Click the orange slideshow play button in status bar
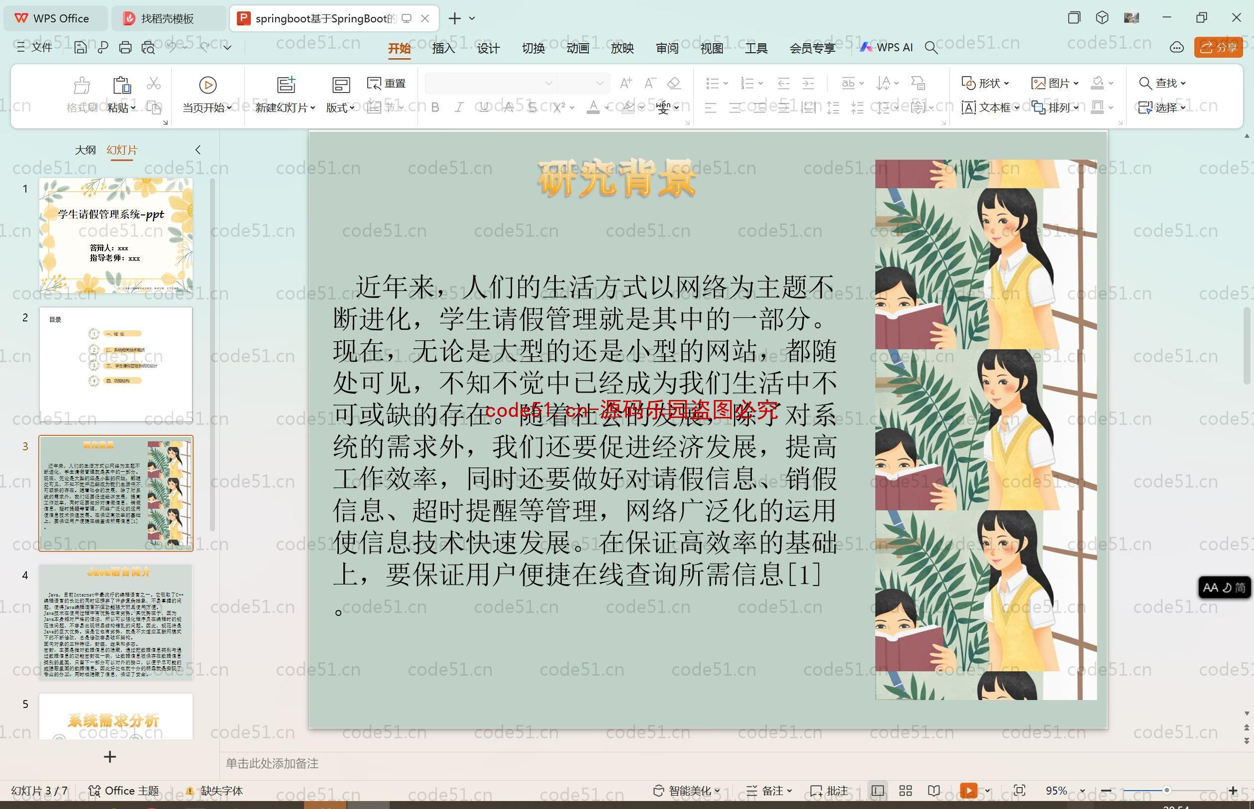The width and height of the screenshot is (1254, 809). [968, 791]
